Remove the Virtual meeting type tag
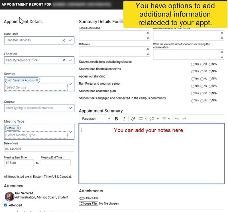Image resolution: width=228 pixels, height=212 pixels. pos(17,128)
